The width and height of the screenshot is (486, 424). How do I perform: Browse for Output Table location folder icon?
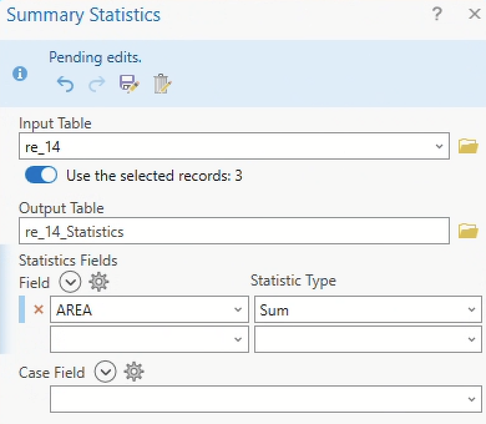click(x=467, y=231)
